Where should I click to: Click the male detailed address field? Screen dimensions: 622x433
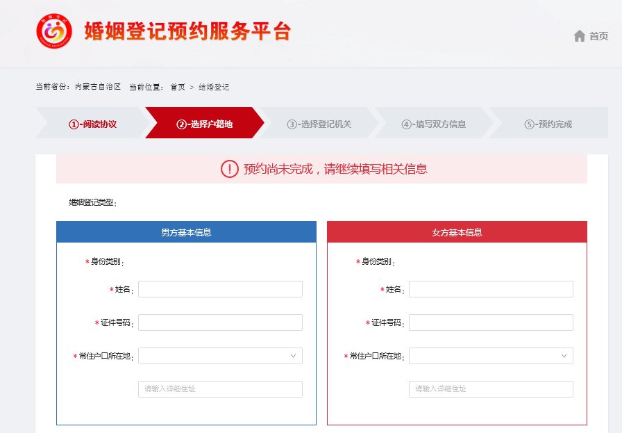click(220, 389)
